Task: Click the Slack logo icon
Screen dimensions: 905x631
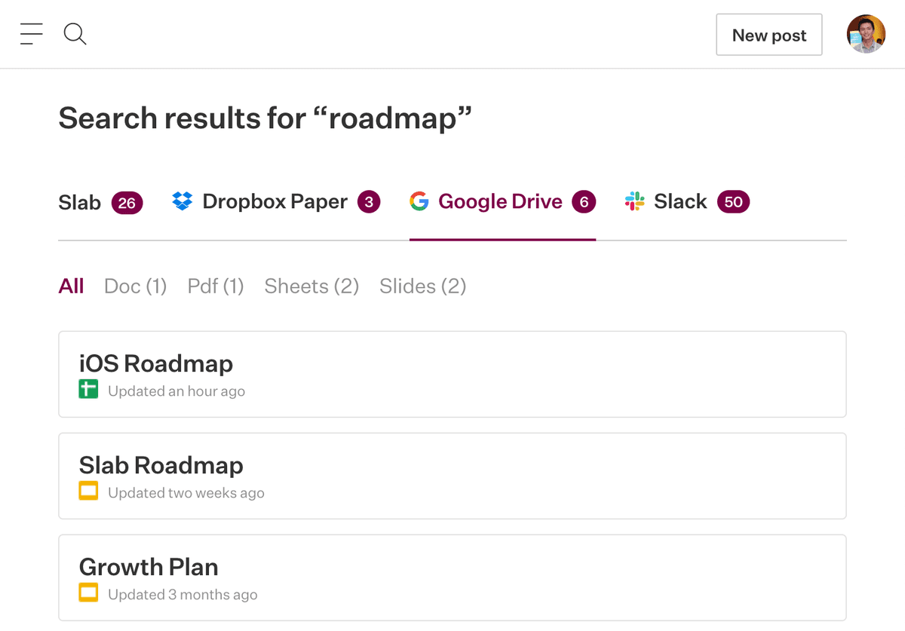Action: tap(634, 201)
